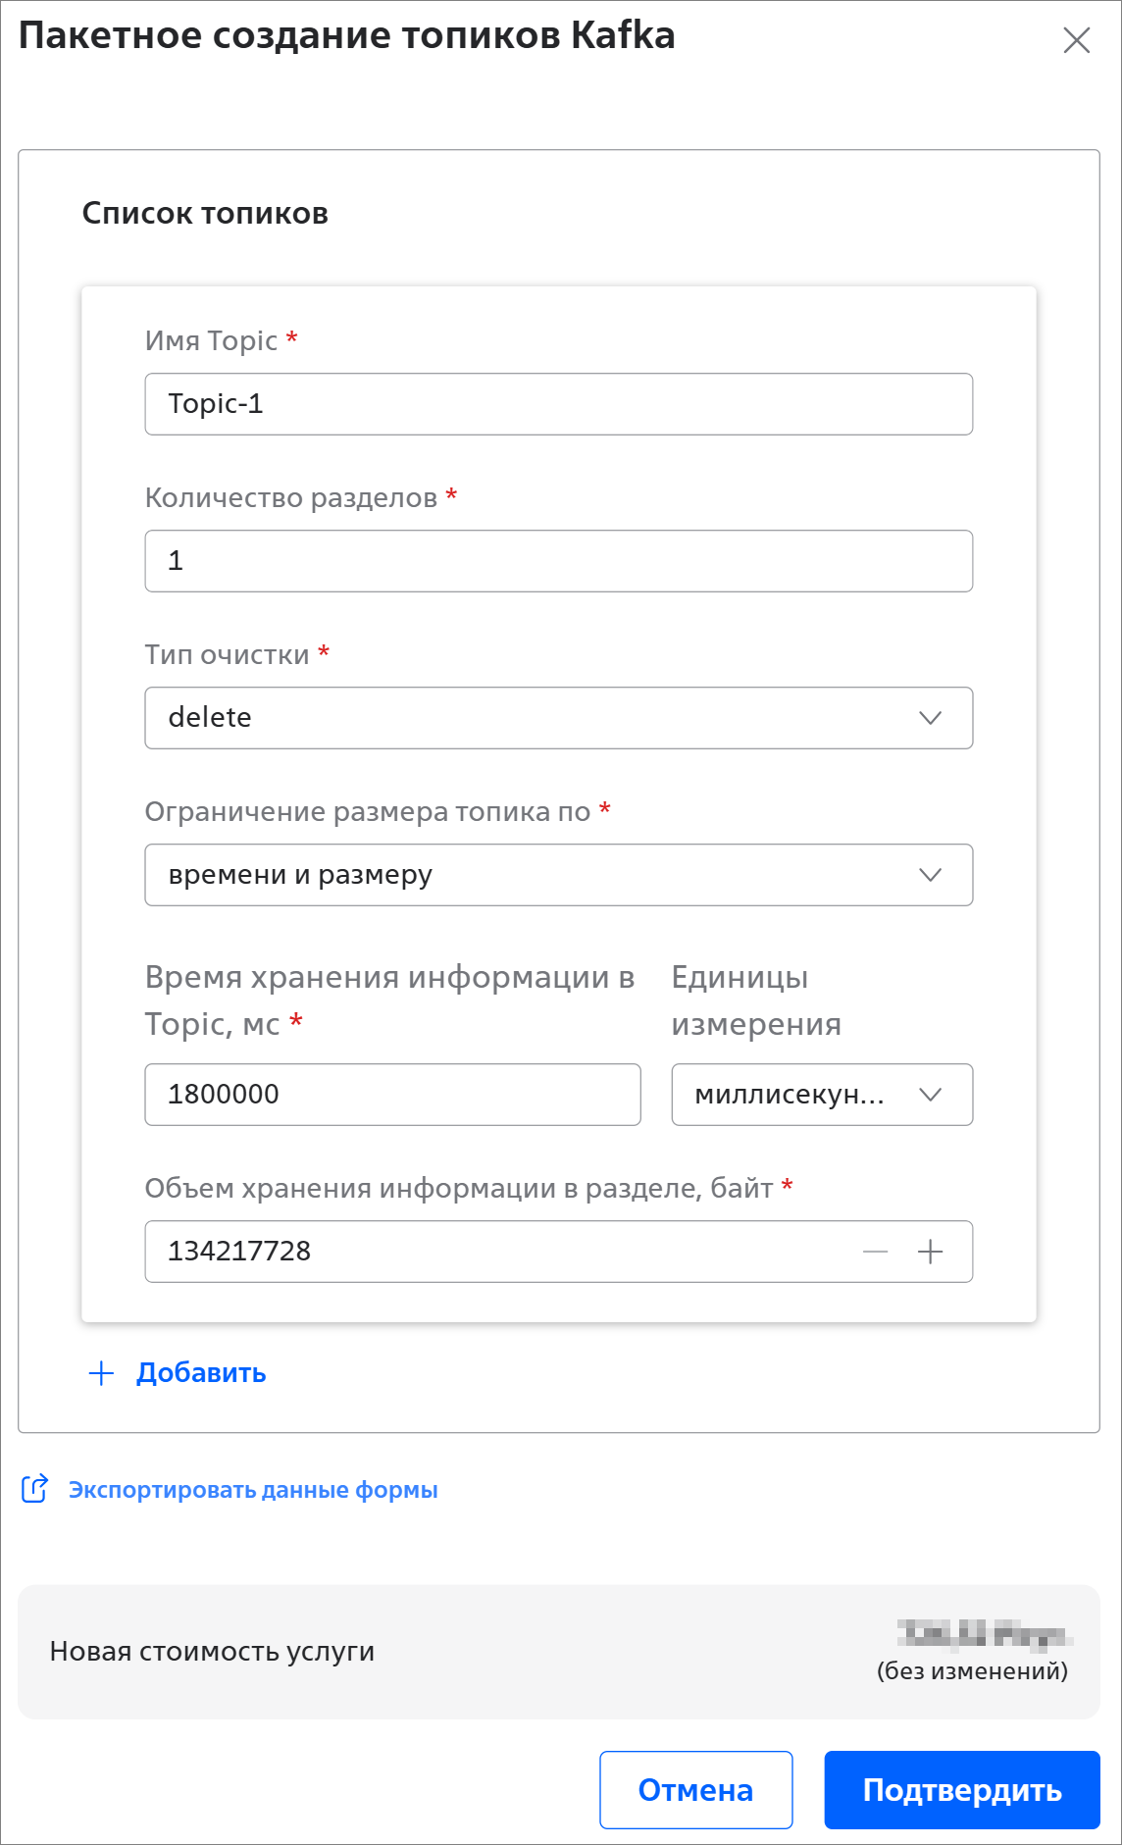Focus the Имя Topic input field
Image resolution: width=1122 pixels, height=1845 pixels.
[x=558, y=404]
